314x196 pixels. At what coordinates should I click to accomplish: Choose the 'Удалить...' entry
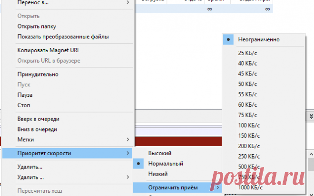pyautogui.click(x=67, y=167)
